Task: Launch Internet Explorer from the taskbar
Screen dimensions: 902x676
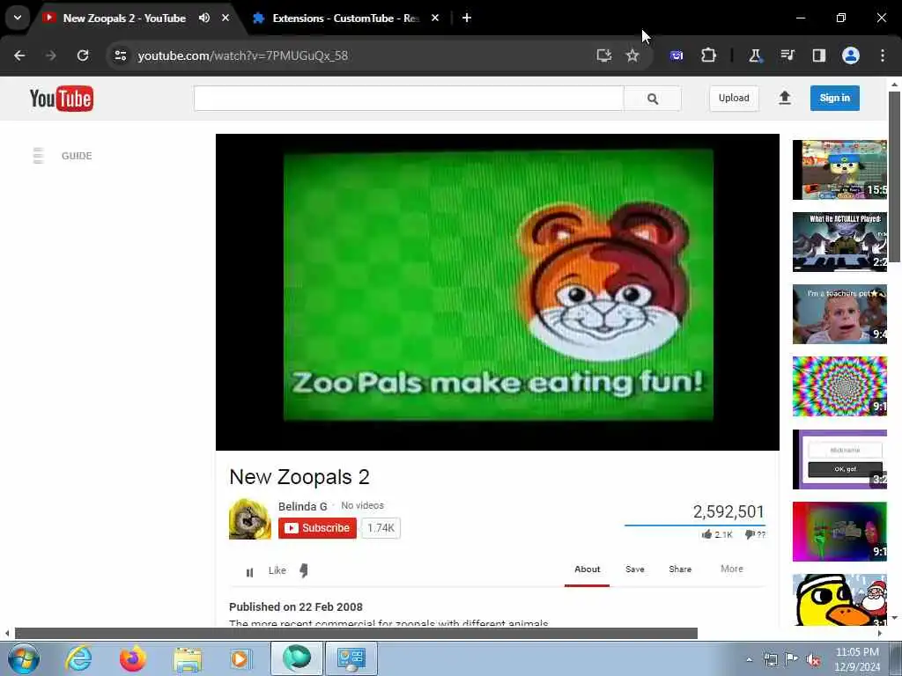Action: pyautogui.click(x=78, y=658)
